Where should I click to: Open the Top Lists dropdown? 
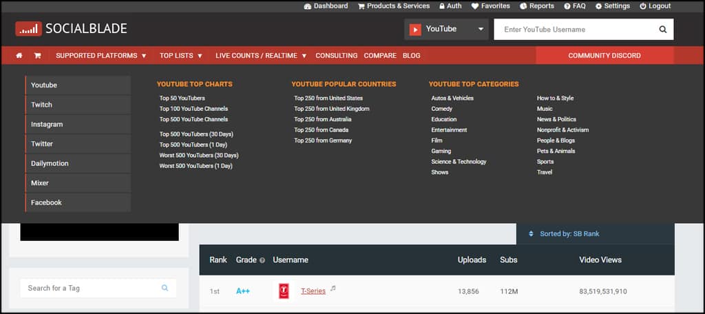(180, 56)
